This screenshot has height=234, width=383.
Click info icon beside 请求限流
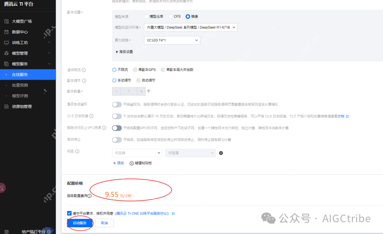84,70
